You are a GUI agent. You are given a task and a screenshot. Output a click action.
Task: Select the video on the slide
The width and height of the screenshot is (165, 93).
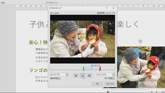(141, 67)
